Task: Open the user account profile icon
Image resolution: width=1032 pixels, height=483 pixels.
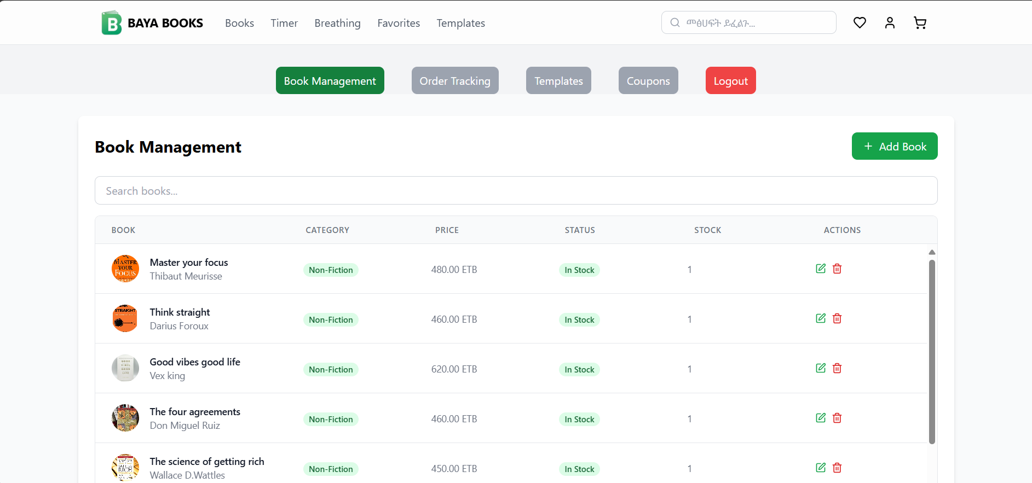Action: pos(890,22)
